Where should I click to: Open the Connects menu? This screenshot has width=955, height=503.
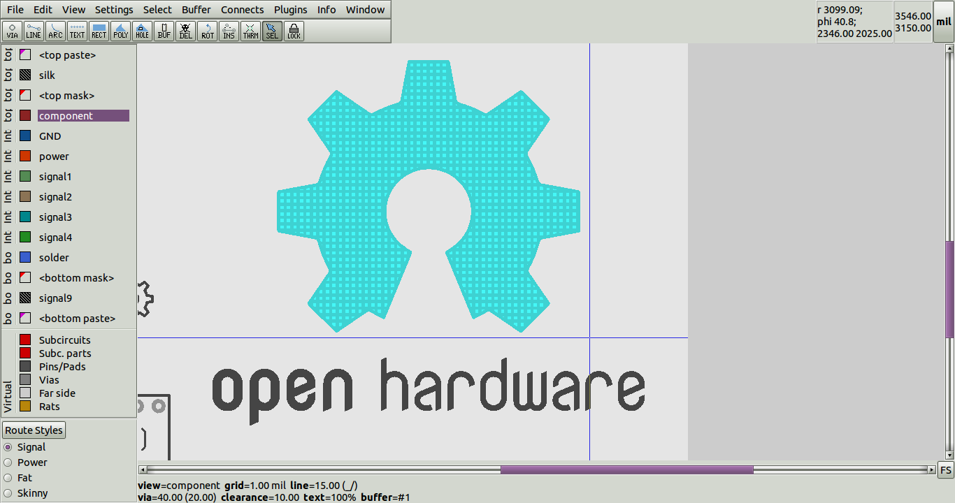pyautogui.click(x=242, y=9)
